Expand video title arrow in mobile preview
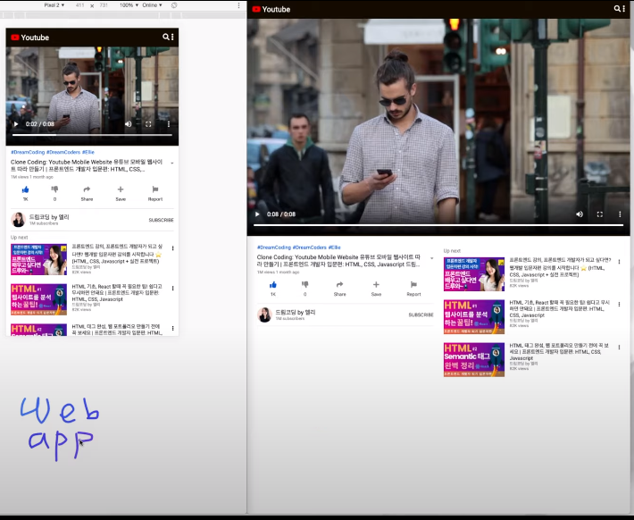Screen dimensions: 634x520 coord(172,164)
